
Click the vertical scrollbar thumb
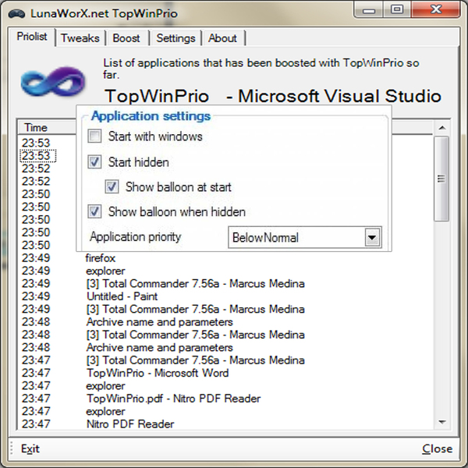(442, 179)
